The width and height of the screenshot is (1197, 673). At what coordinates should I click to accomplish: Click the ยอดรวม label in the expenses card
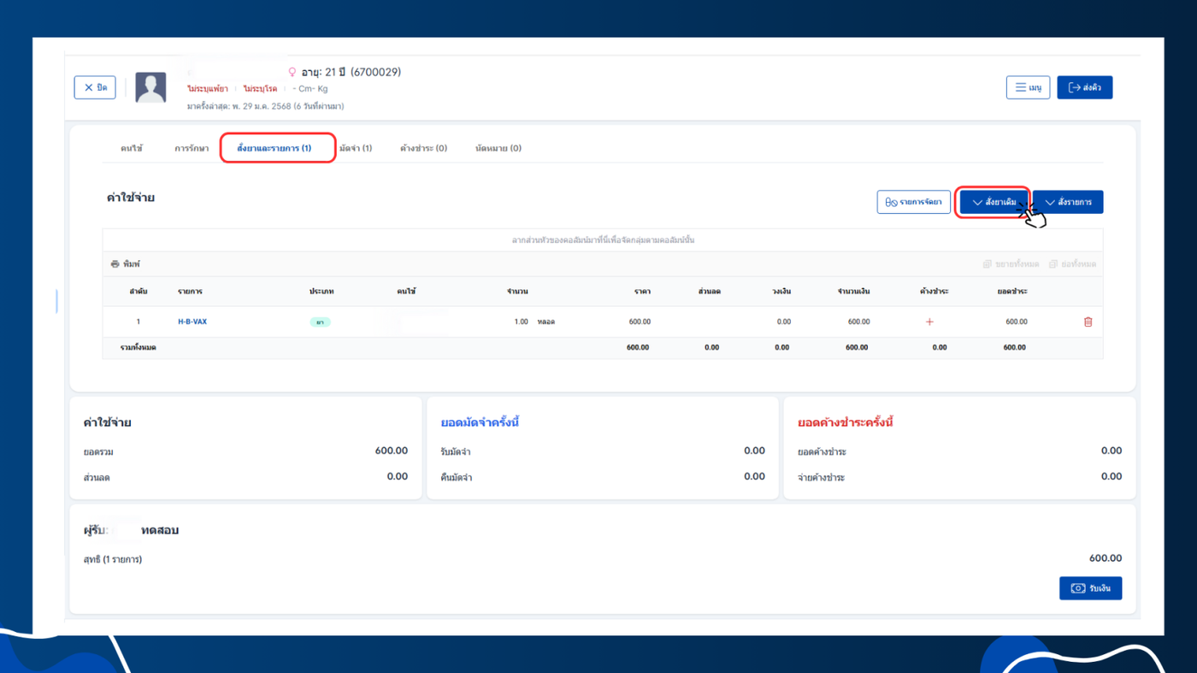point(98,452)
